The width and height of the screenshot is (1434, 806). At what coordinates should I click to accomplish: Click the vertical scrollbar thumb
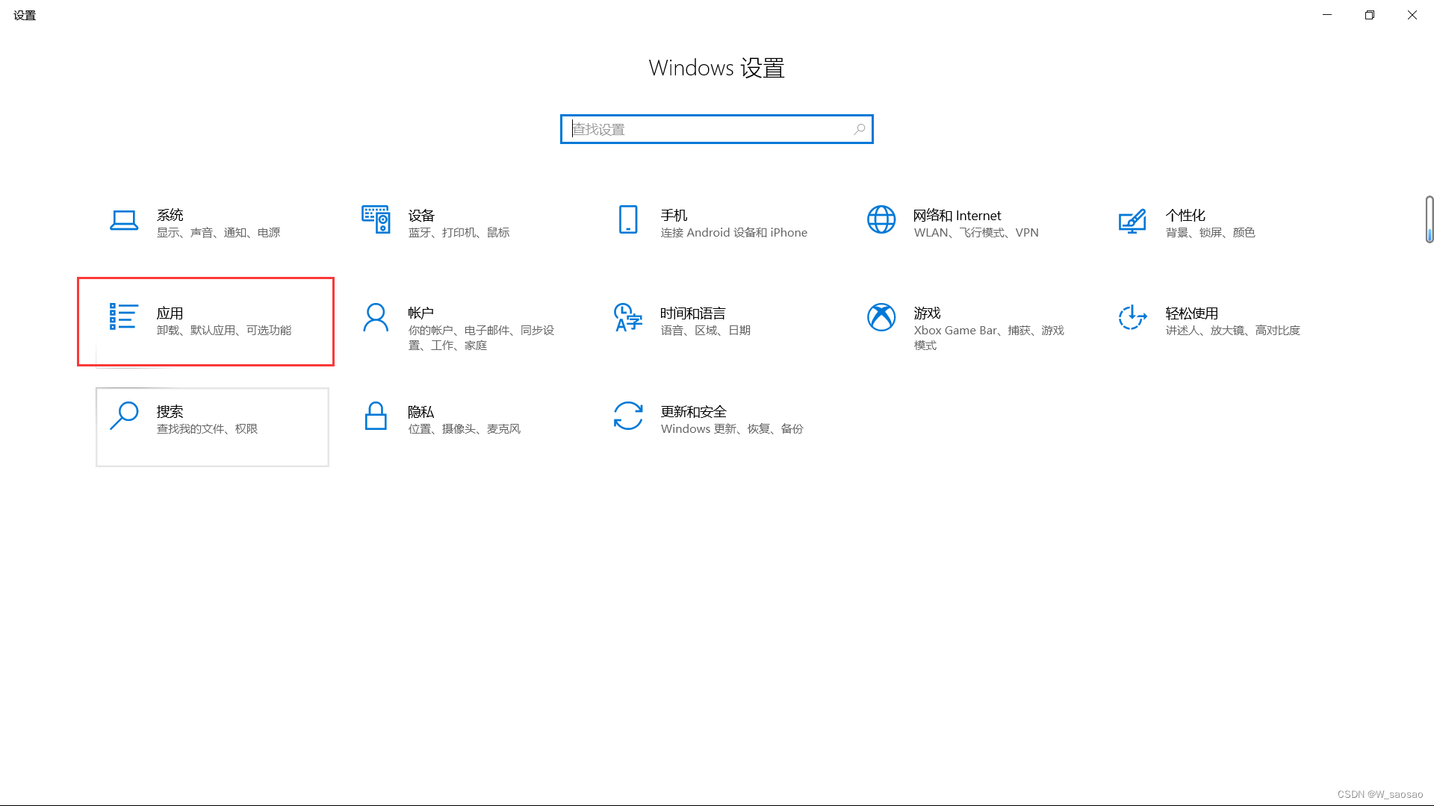point(1429,219)
